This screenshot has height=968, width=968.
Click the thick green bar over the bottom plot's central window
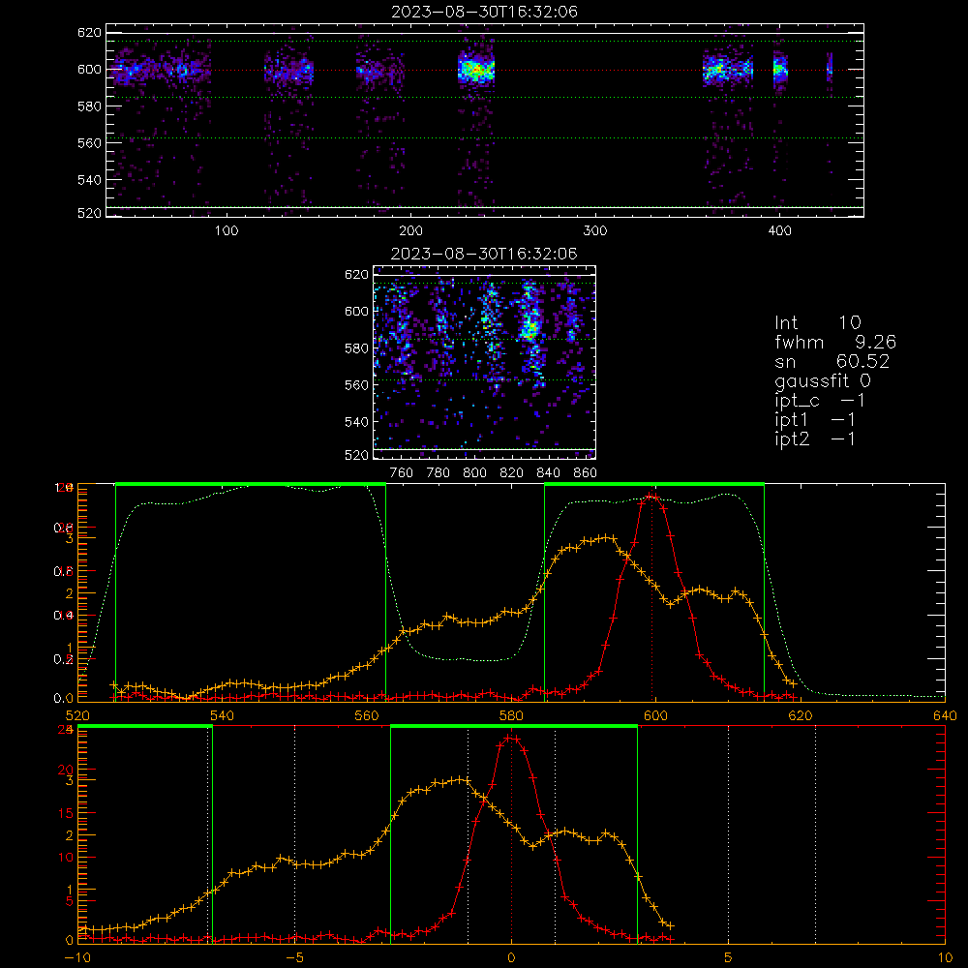point(514,727)
